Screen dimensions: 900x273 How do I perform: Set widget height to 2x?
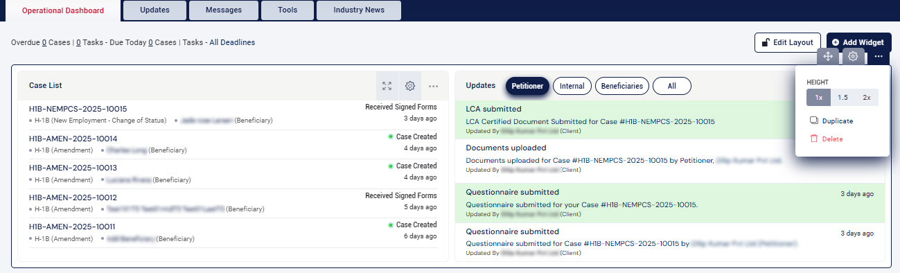pyautogui.click(x=867, y=98)
